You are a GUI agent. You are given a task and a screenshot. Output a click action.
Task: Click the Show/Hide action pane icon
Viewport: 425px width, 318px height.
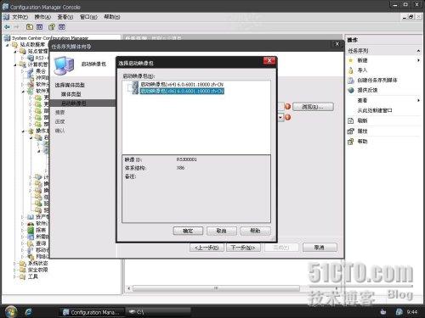(62, 27)
